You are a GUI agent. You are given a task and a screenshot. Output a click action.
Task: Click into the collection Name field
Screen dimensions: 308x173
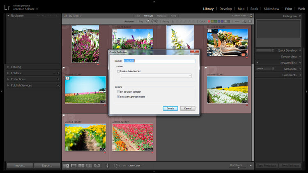[x=159, y=61]
